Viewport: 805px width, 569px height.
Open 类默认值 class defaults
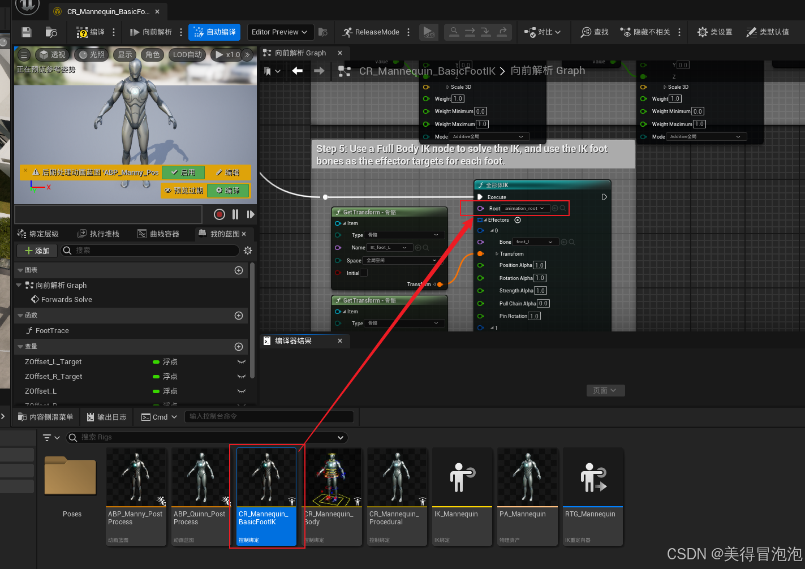[768, 32]
